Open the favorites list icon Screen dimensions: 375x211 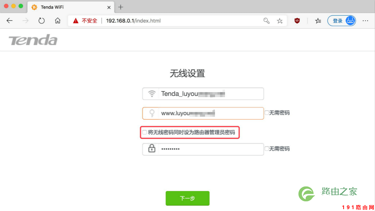tap(318, 21)
